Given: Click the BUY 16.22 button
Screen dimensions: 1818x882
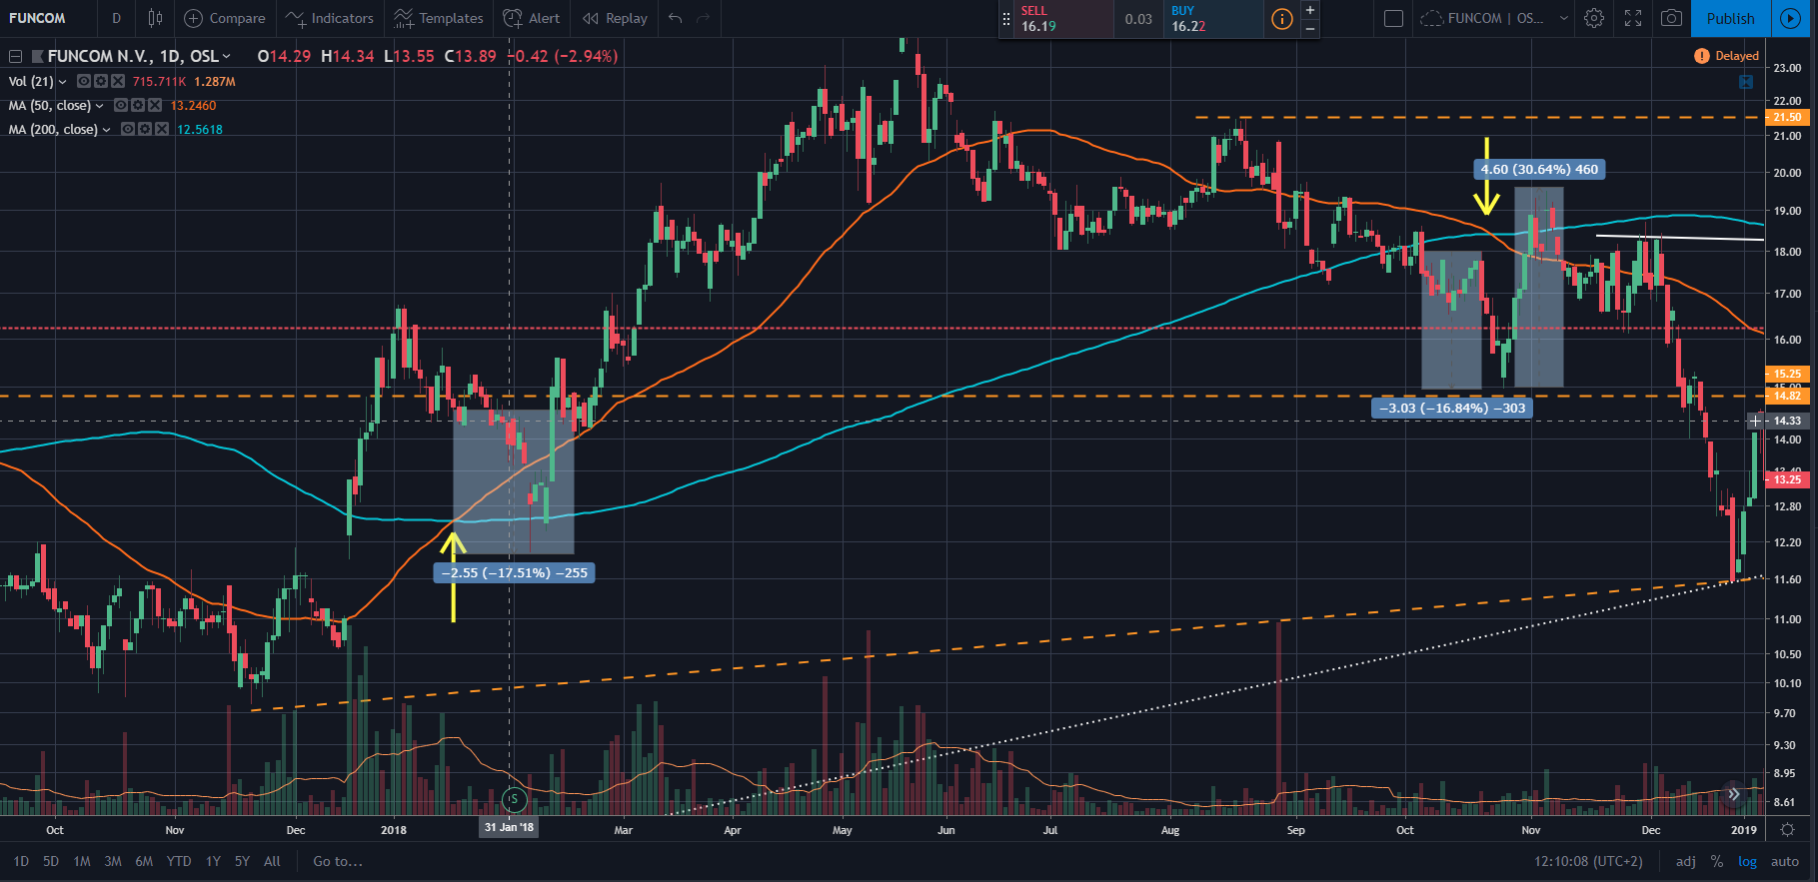Looking at the screenshot, I should (x=1213, y=19).
